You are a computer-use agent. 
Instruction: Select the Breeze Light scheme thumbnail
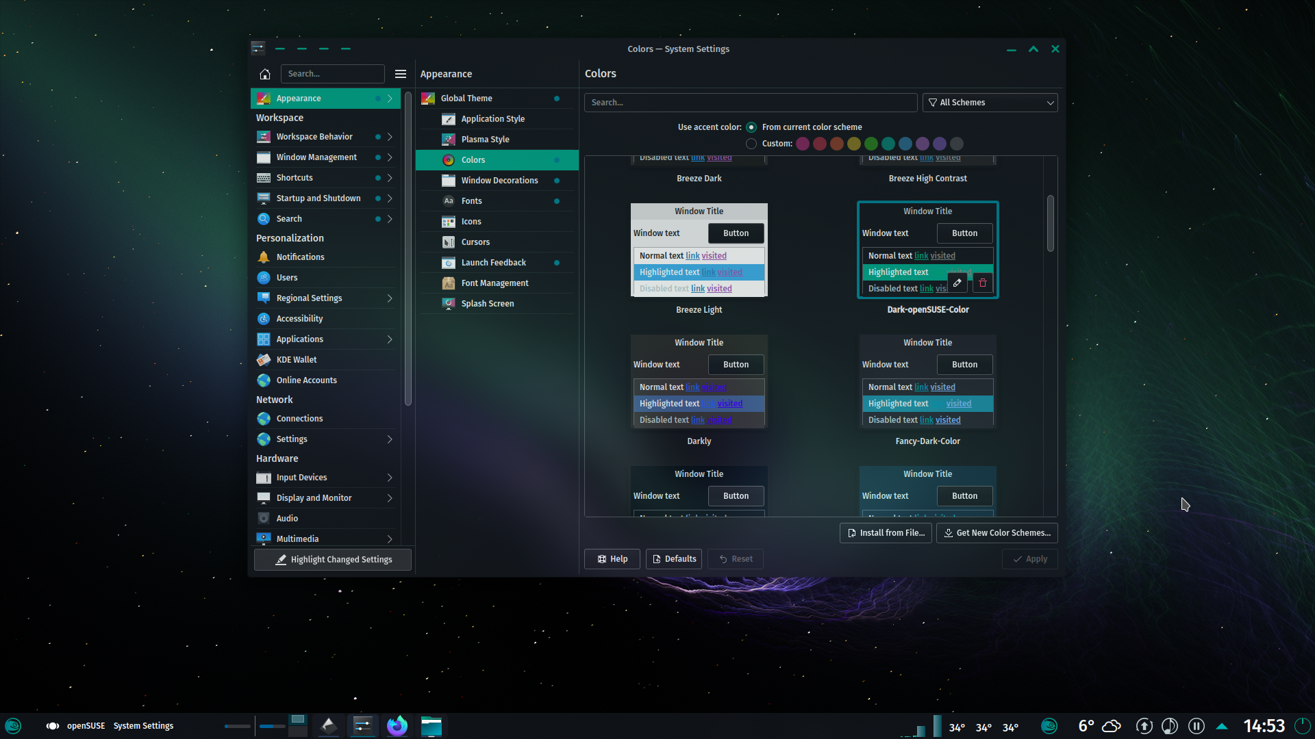click(699, 250)
